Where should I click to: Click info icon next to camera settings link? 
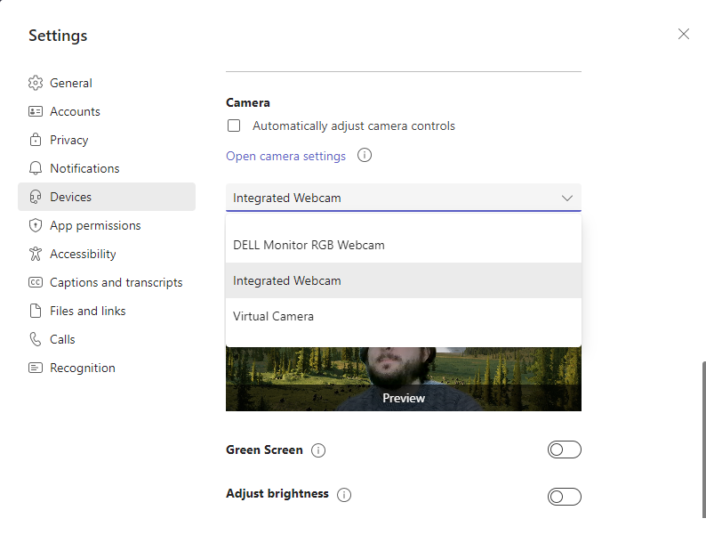364,156
